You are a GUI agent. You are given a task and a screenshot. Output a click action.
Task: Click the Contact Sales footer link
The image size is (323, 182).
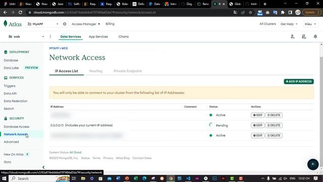pyautogui.click(x=142, y=158)
